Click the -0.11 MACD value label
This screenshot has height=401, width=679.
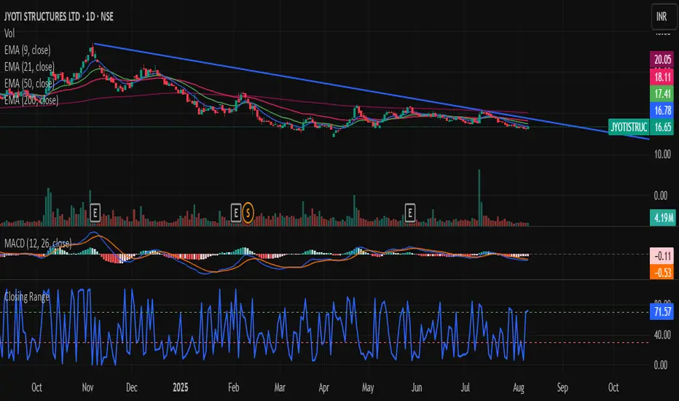point(662,256)
